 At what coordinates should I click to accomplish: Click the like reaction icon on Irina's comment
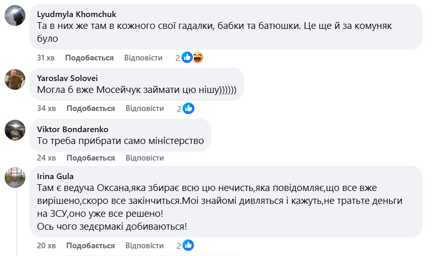(188, 245)
